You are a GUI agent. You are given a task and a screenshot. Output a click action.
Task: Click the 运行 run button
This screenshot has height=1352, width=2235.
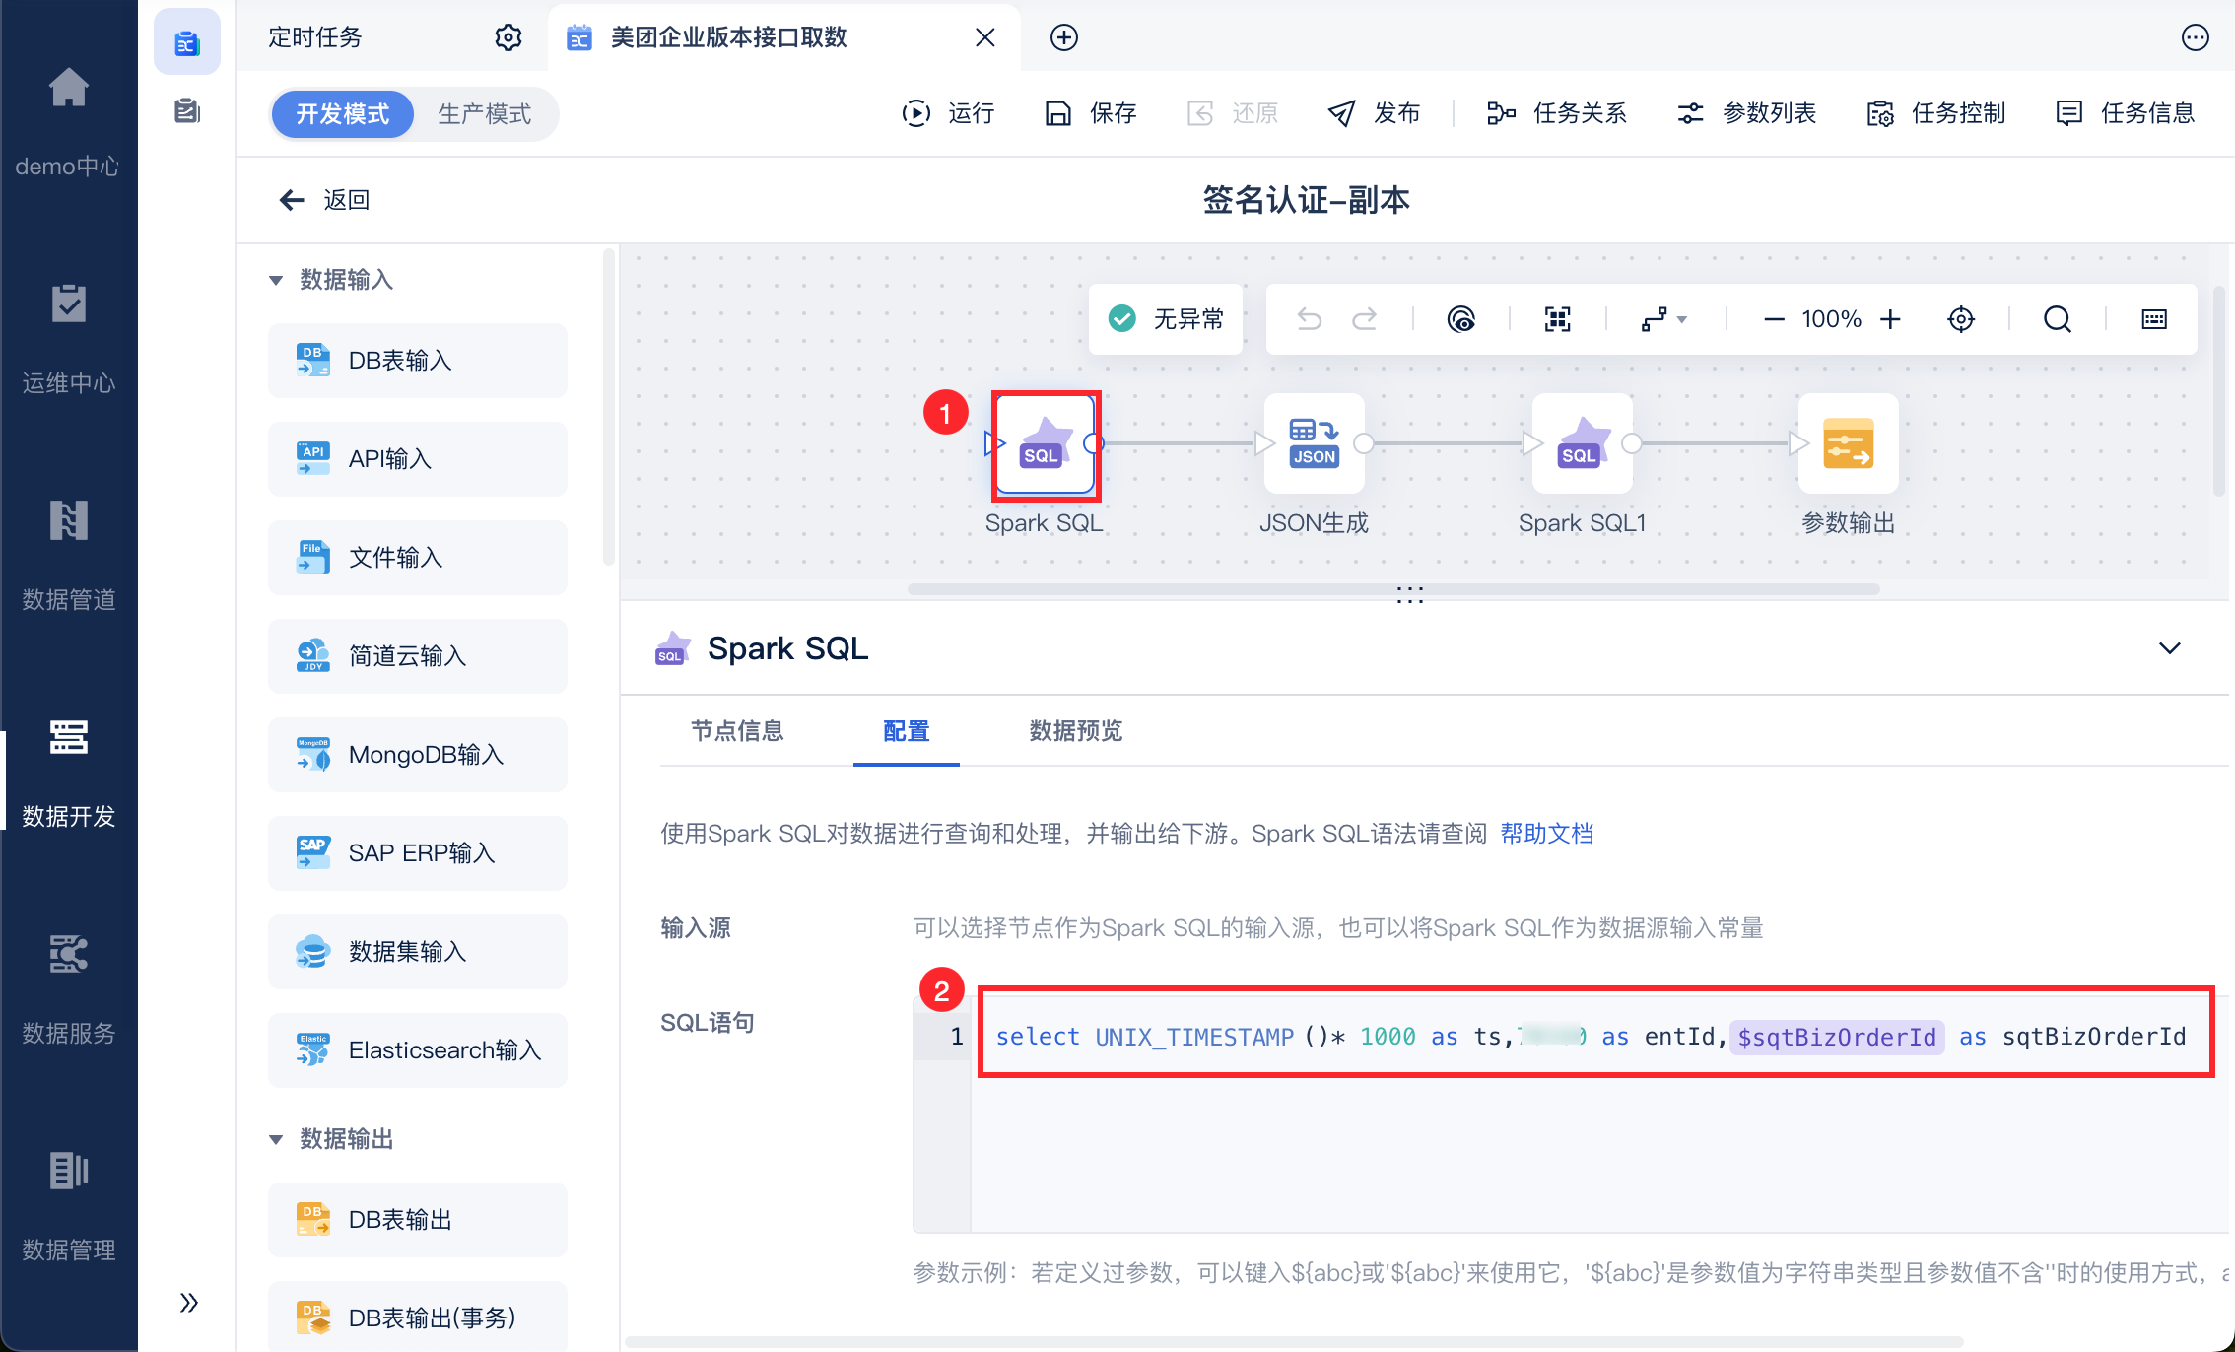pyautogui.click(x=948, y=113)
